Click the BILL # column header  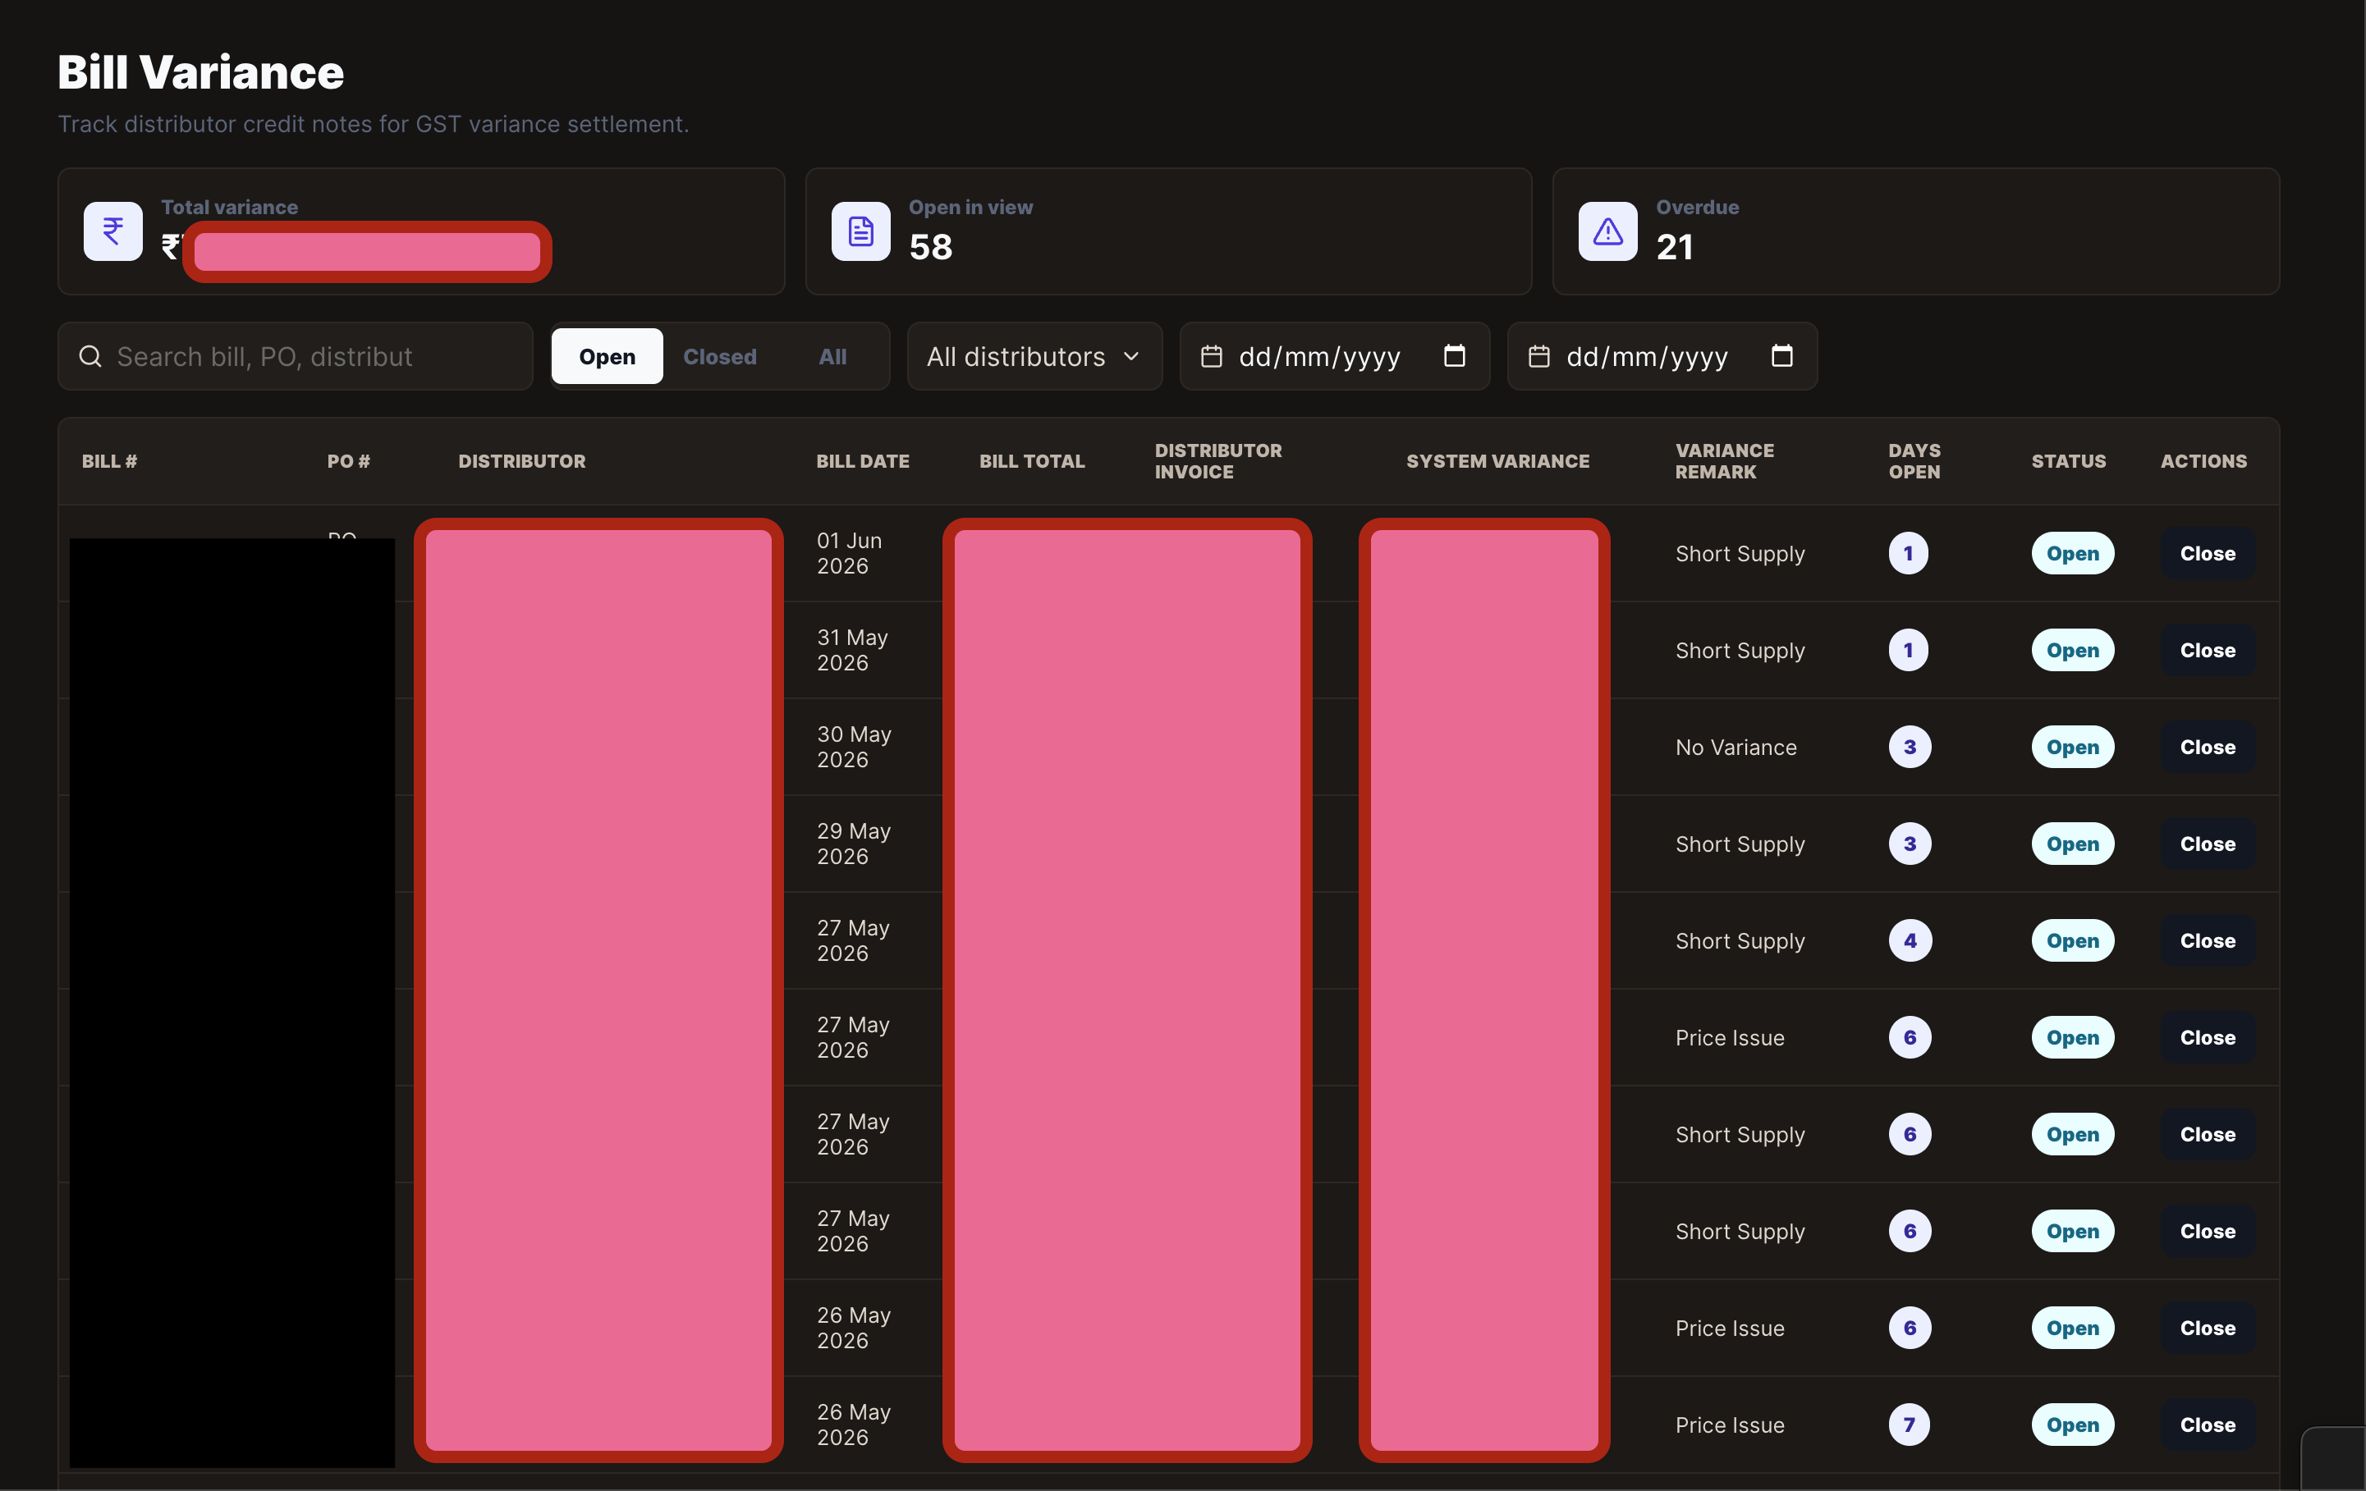109,462
